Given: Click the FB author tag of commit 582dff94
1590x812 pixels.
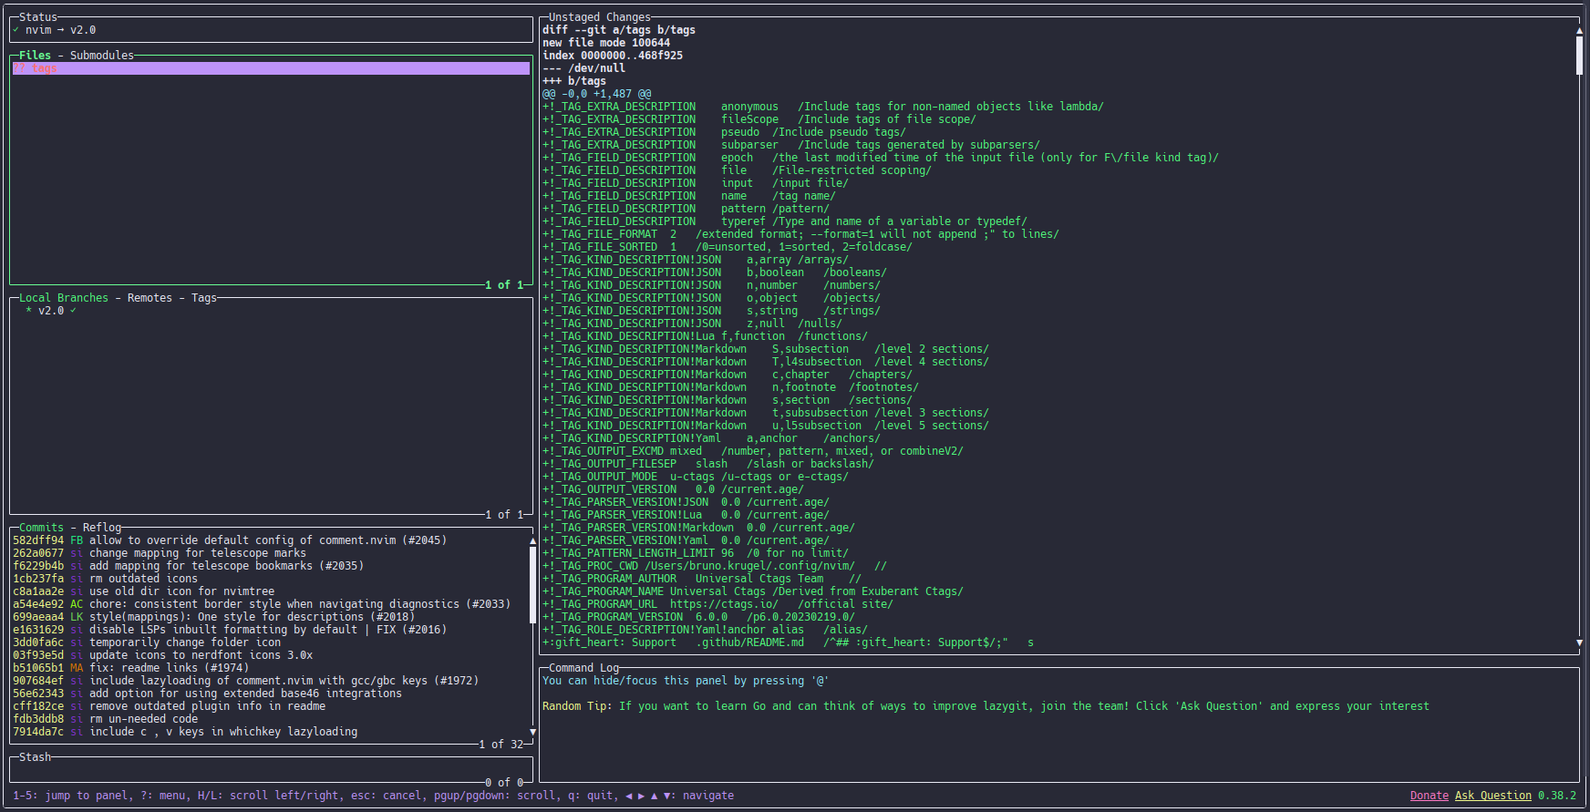Looking at the screenshot, I should tap(77, 540).
